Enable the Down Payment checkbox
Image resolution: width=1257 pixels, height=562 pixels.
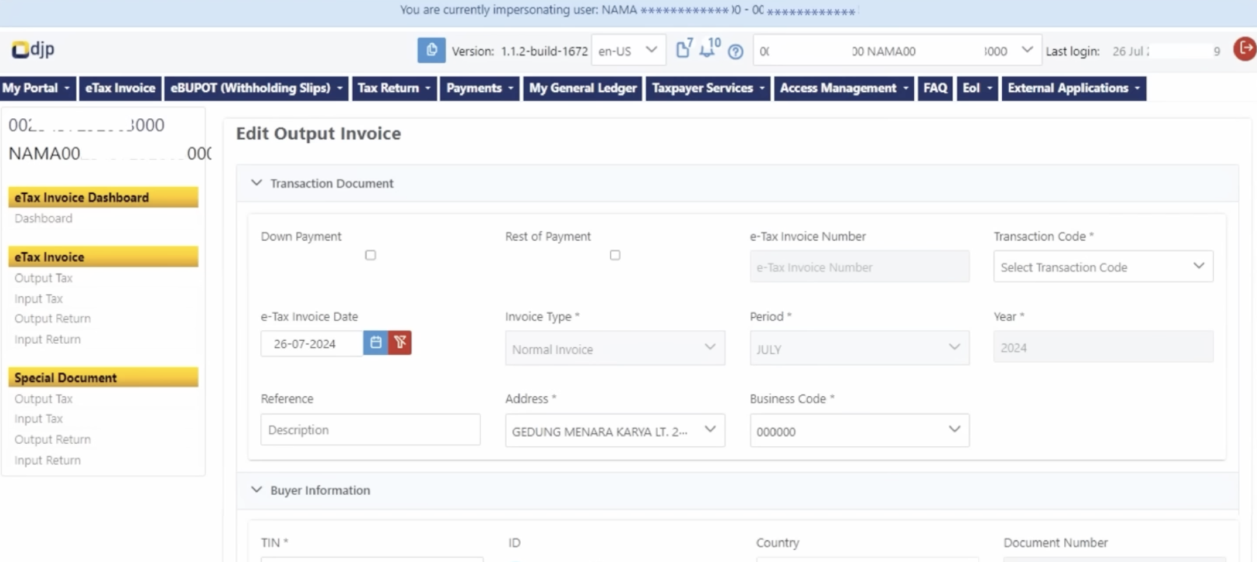(370, 255)
